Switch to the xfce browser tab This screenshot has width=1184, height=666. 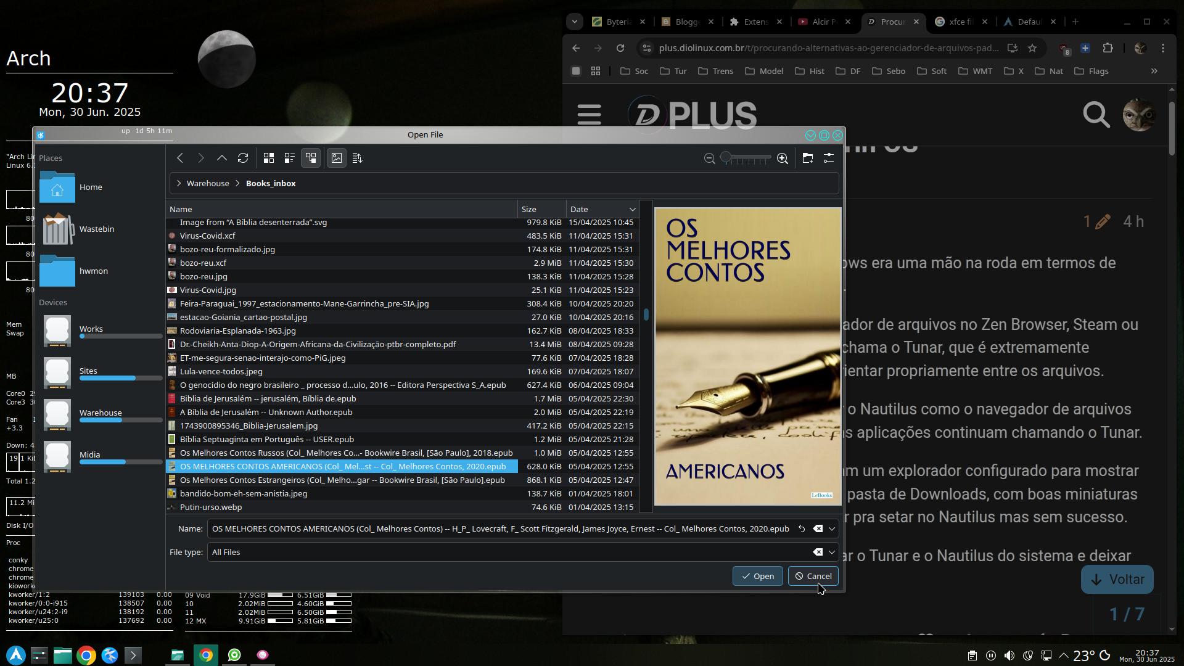[x=961, y=22]
